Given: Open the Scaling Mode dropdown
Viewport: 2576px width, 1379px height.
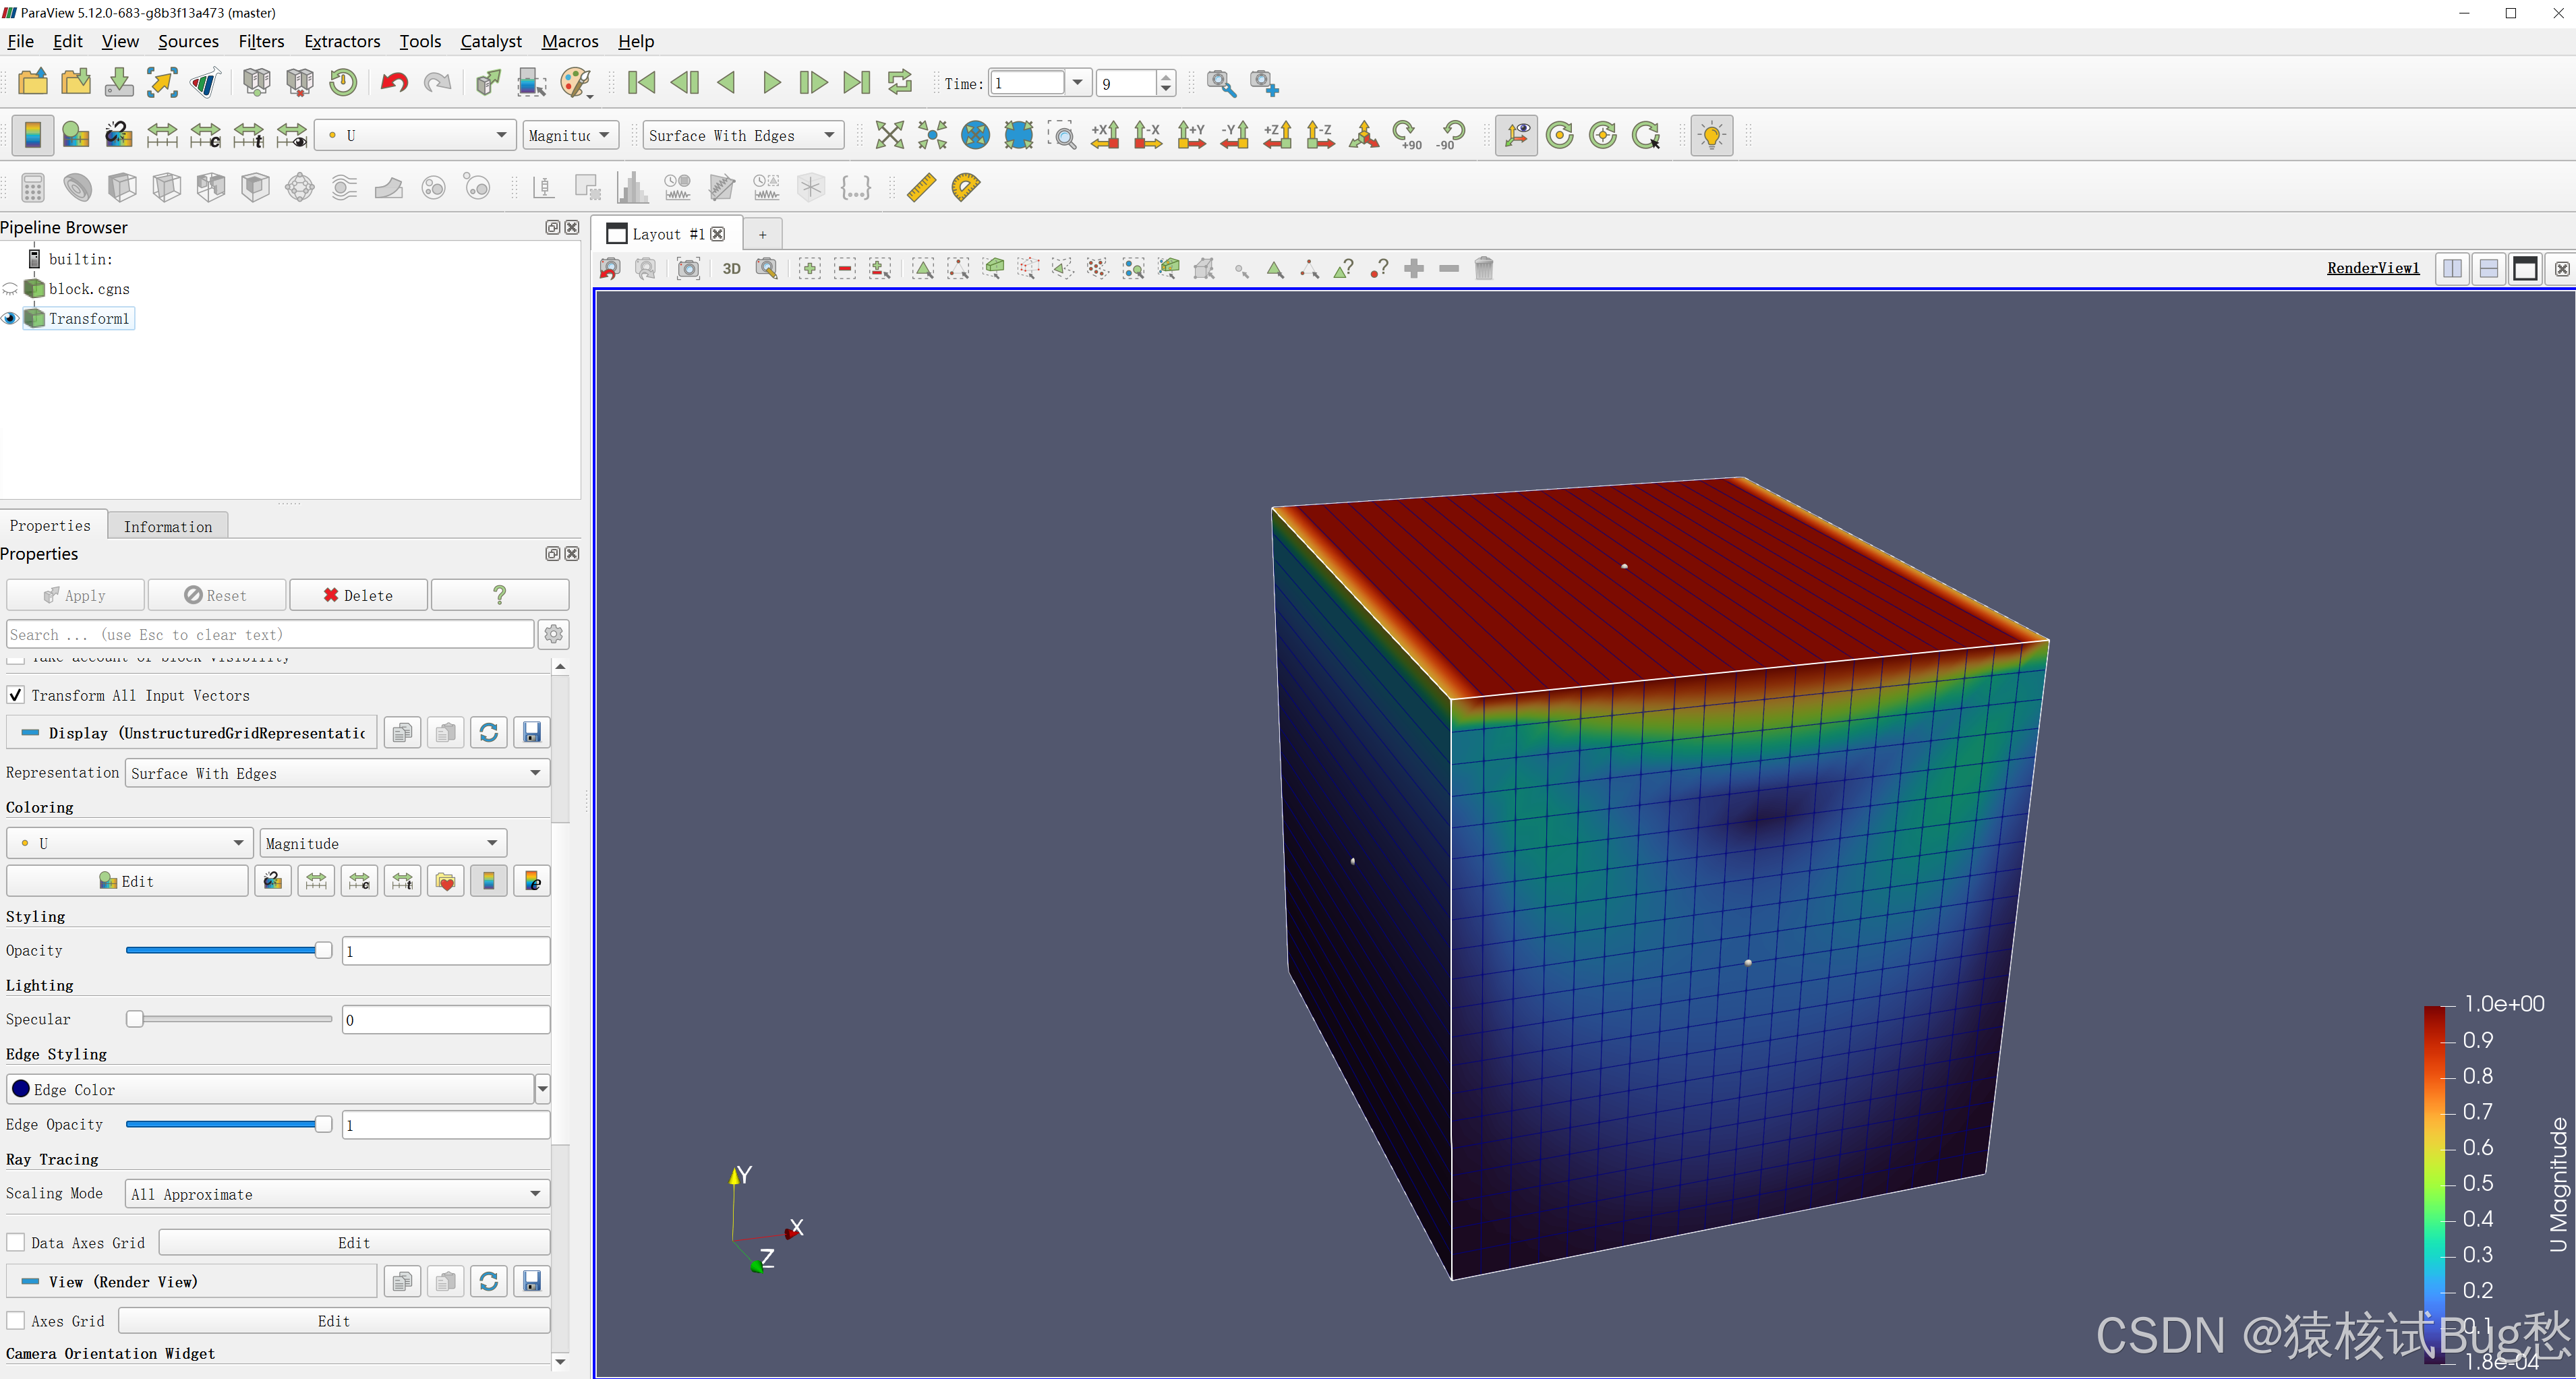Looking at the screenshot, I should 337,1193.
